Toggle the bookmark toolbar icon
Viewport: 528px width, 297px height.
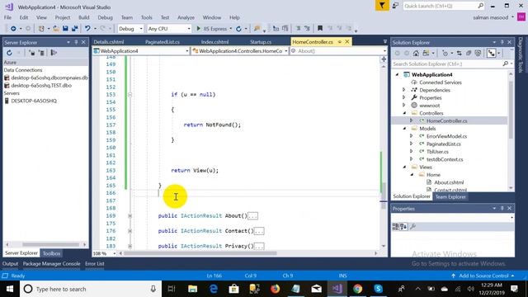320,29
